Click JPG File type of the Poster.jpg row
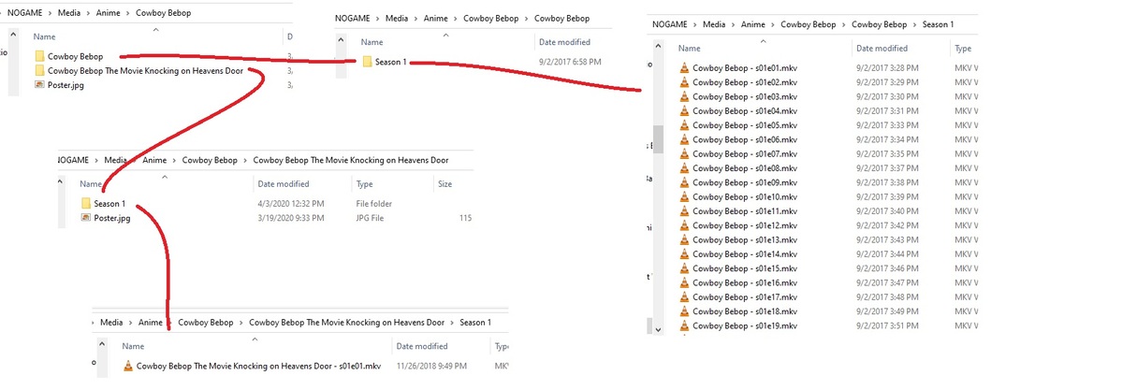1122x390 pixels. click(370, 218)
